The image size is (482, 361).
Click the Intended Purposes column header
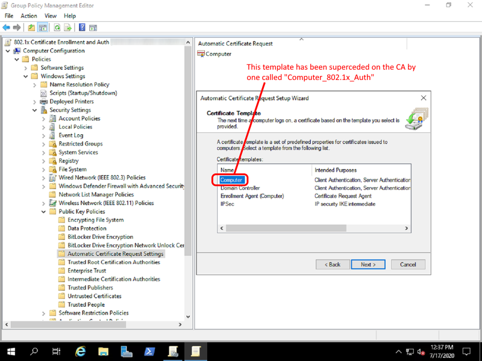[x=361, y=170]
